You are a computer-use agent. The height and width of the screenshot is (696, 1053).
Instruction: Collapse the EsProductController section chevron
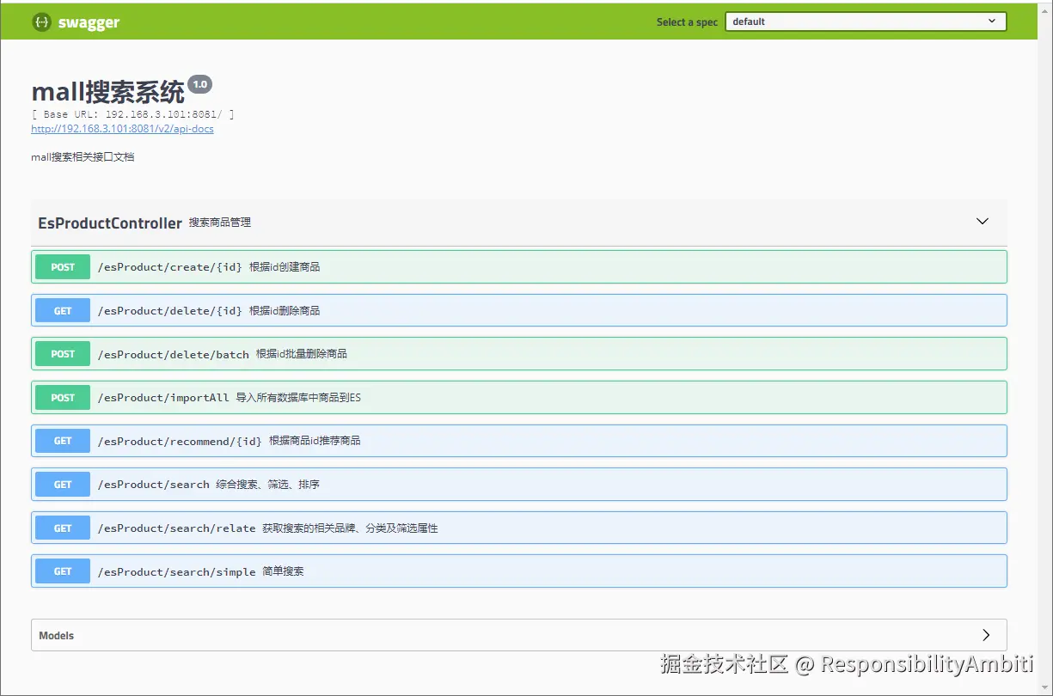click(983, 222)
